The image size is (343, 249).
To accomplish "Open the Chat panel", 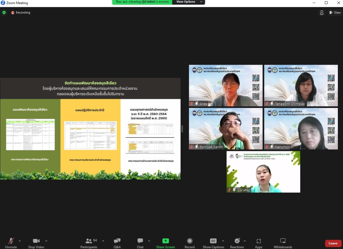I will (140, 243).
